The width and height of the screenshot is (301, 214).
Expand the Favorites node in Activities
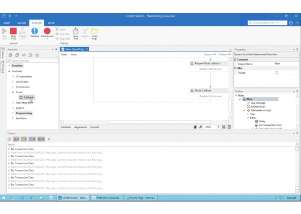[9, 66]
